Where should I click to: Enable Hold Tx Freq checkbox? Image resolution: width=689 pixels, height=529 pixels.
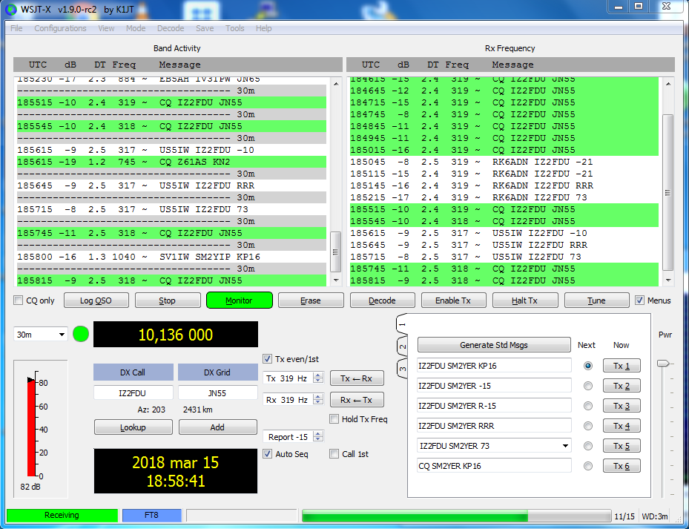coord(334,419)
